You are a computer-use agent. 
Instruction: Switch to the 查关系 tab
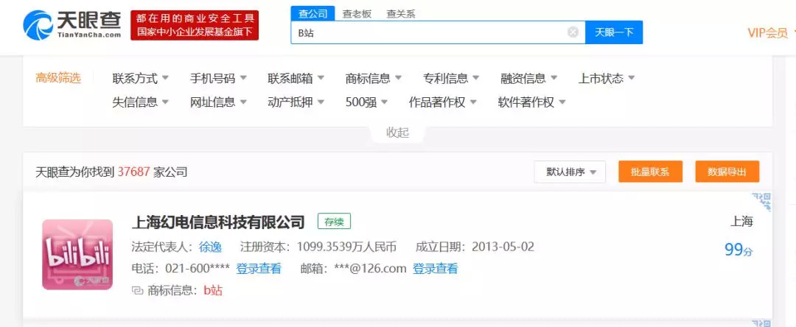(x=401, y=13)
